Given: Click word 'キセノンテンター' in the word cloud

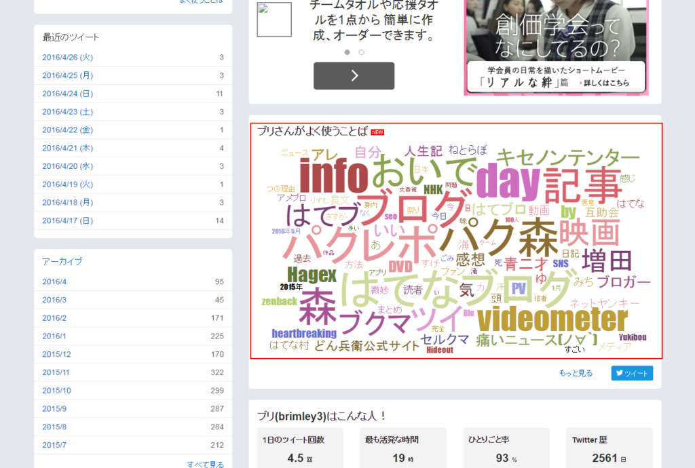Looking at the screenshot, I should pyautogui.click(x=568, y=157).
